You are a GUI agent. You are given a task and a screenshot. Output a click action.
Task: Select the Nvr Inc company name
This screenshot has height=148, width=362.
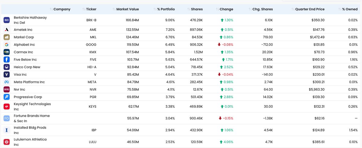[20, 89]
